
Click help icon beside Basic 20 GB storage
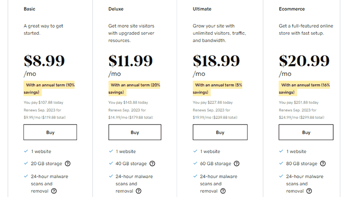coord(68,164)
